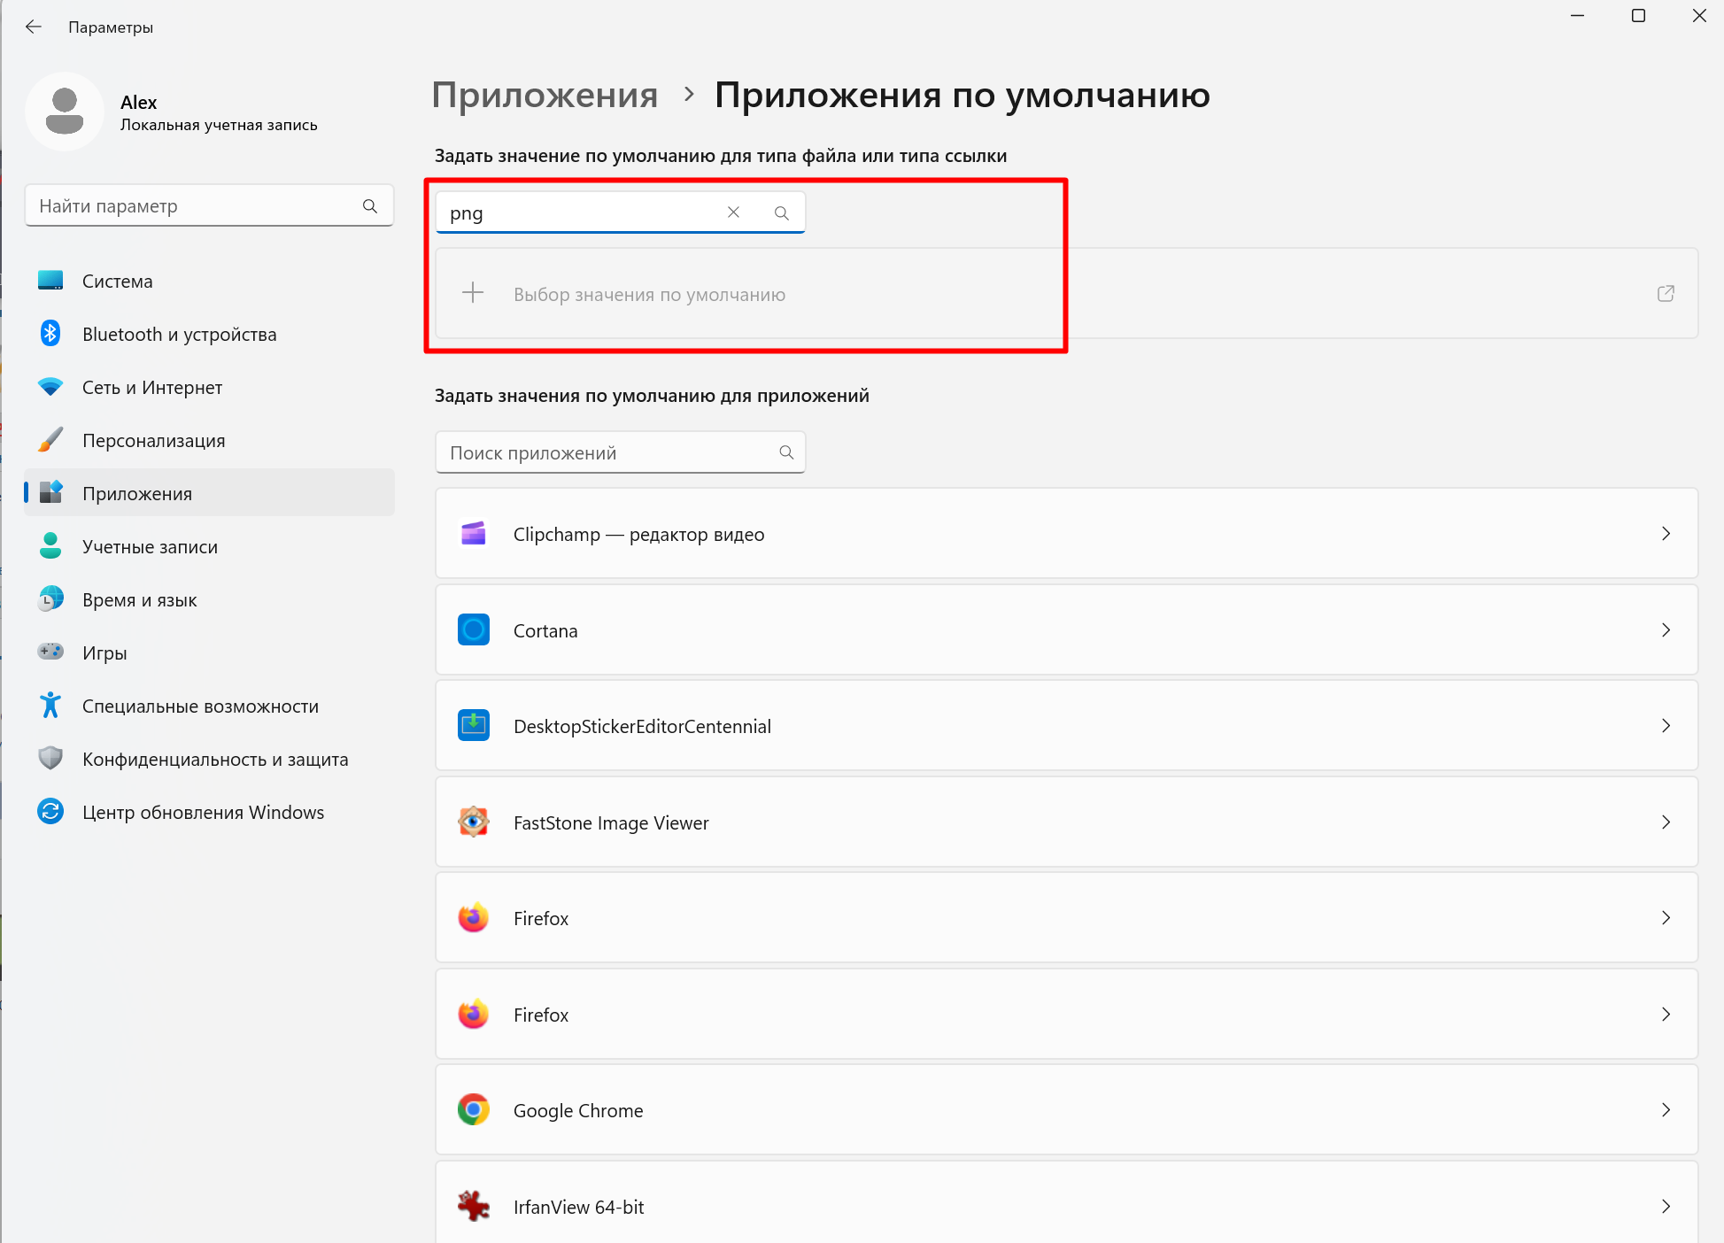Focus the Найти параметр search box
Image resolution: width=1724 pixels, height=1243 pixels.
pyautogui.click(x=195, y=206)
